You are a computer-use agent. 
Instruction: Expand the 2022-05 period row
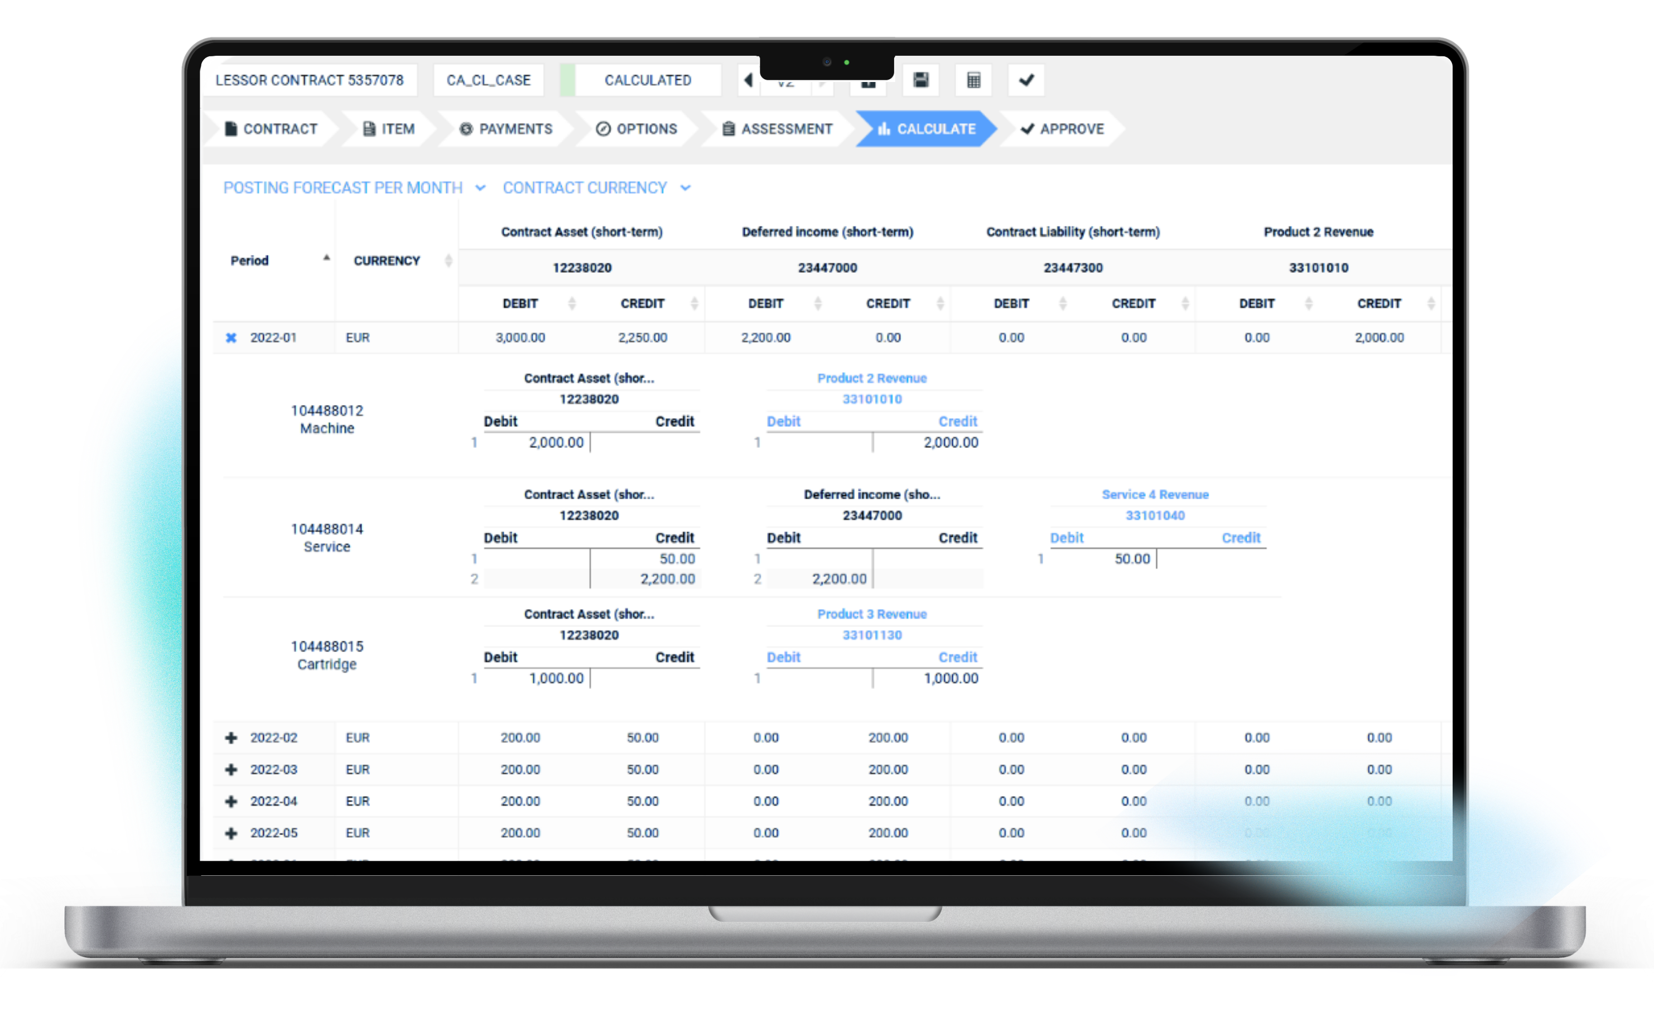tap(231, 833)
